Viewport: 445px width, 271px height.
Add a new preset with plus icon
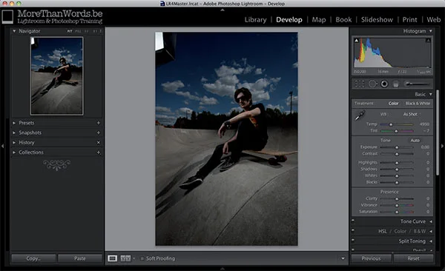click(98, 123)
